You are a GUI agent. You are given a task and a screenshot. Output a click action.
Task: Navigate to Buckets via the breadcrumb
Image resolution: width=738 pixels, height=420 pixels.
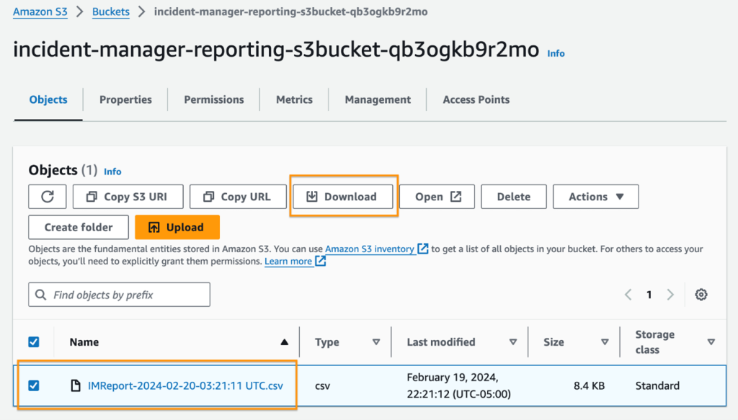point(110,12)
